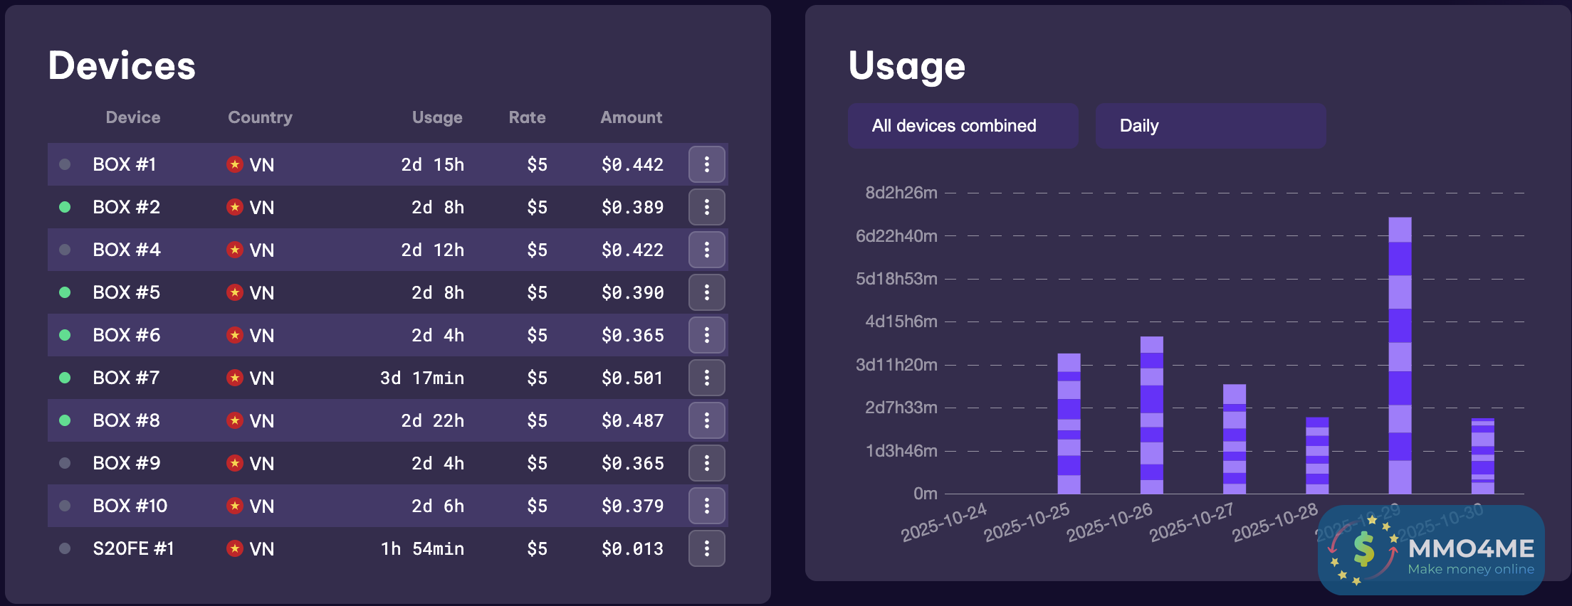
Task: Open the three-dot menu for BOX #7
Action: [x=706, y=378]
